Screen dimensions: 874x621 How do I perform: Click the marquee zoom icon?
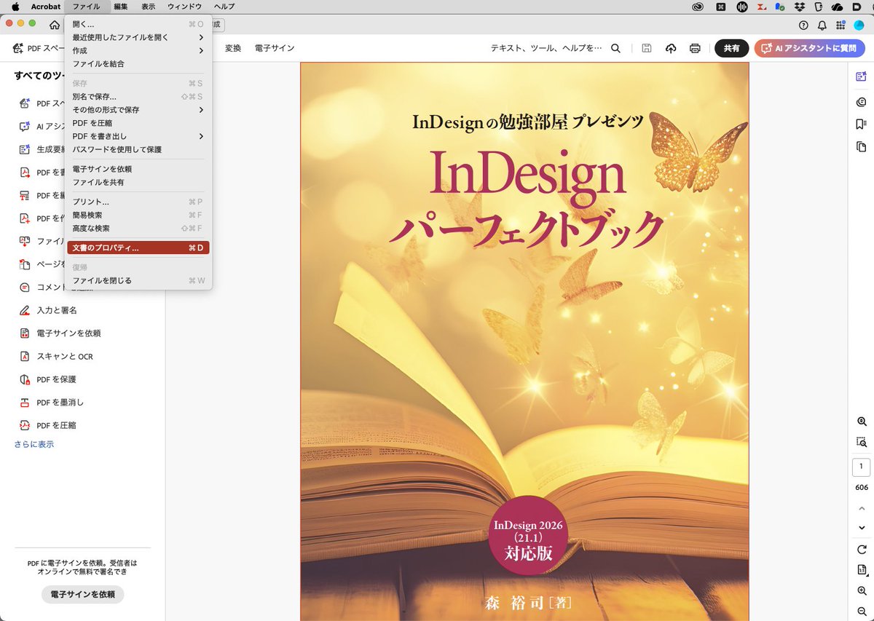point(862,442)
